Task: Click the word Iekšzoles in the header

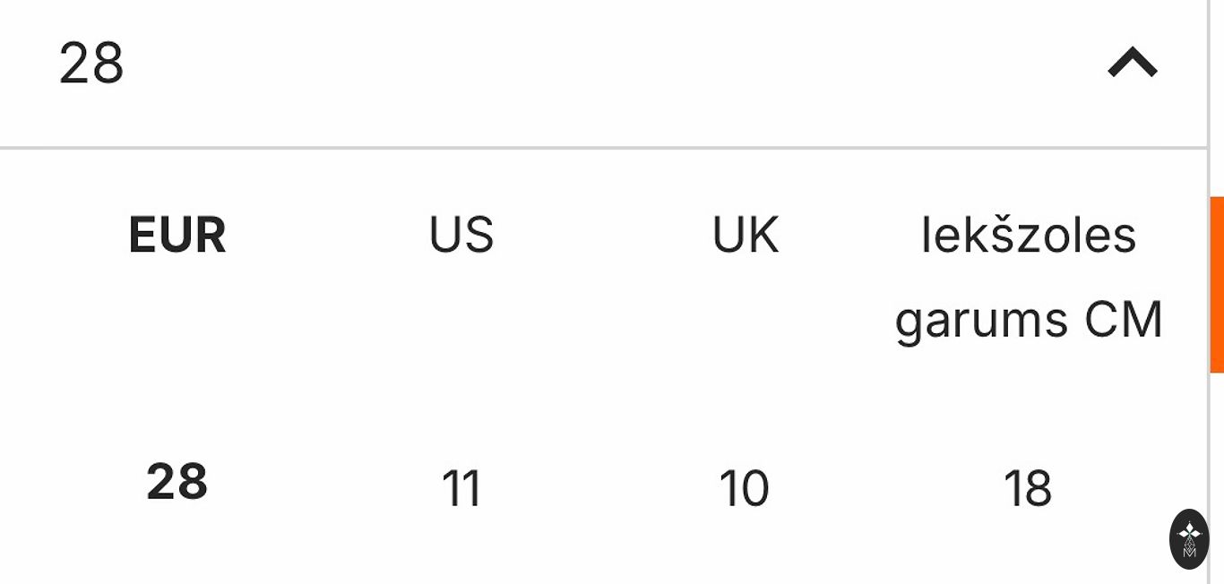Action: [x=1029, y=236]
